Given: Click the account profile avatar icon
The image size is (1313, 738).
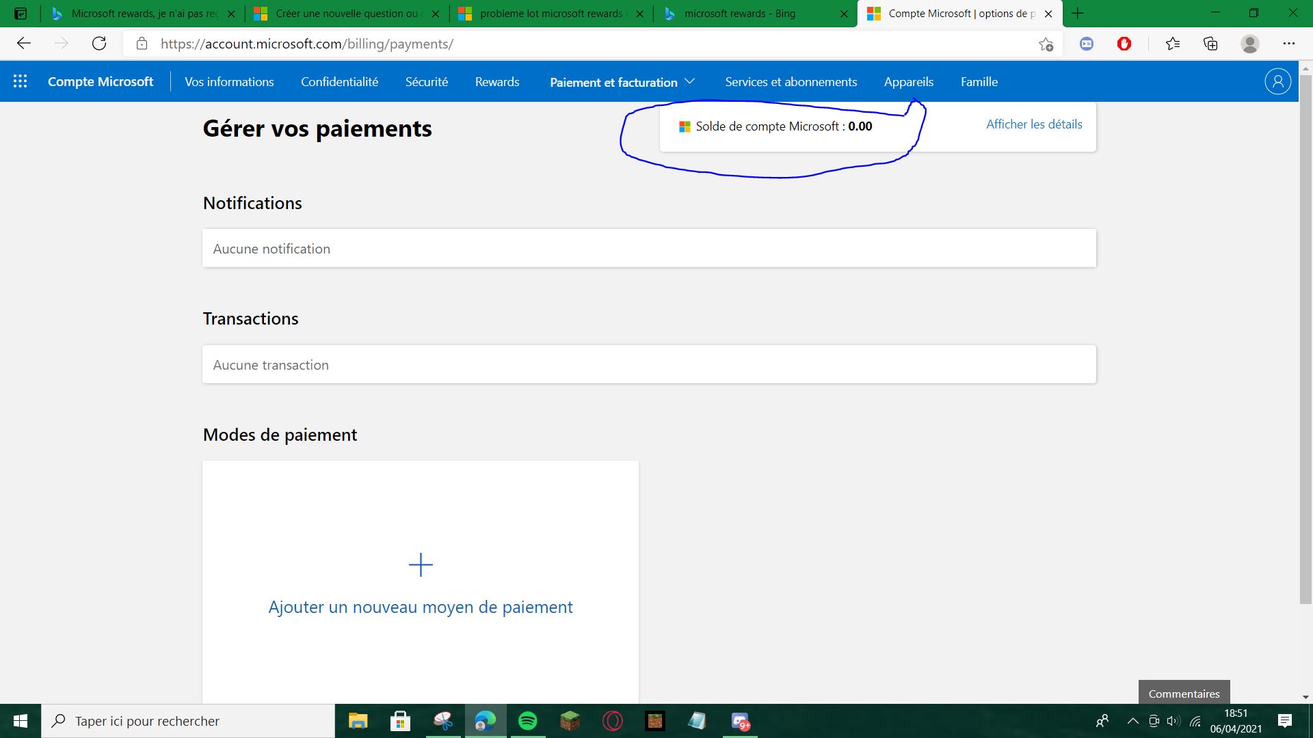Looking at the screenshot, I should [1277, 81].
